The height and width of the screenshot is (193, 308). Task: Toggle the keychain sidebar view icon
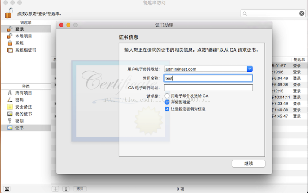click(7, 189)
